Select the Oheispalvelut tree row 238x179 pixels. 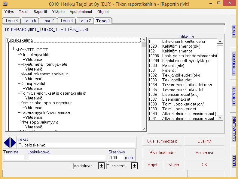click(33, 83)
